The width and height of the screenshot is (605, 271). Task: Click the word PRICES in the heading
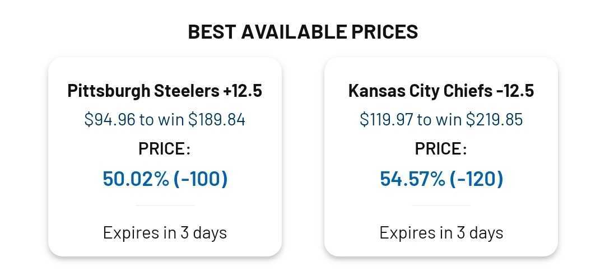[x=384, y=31]
